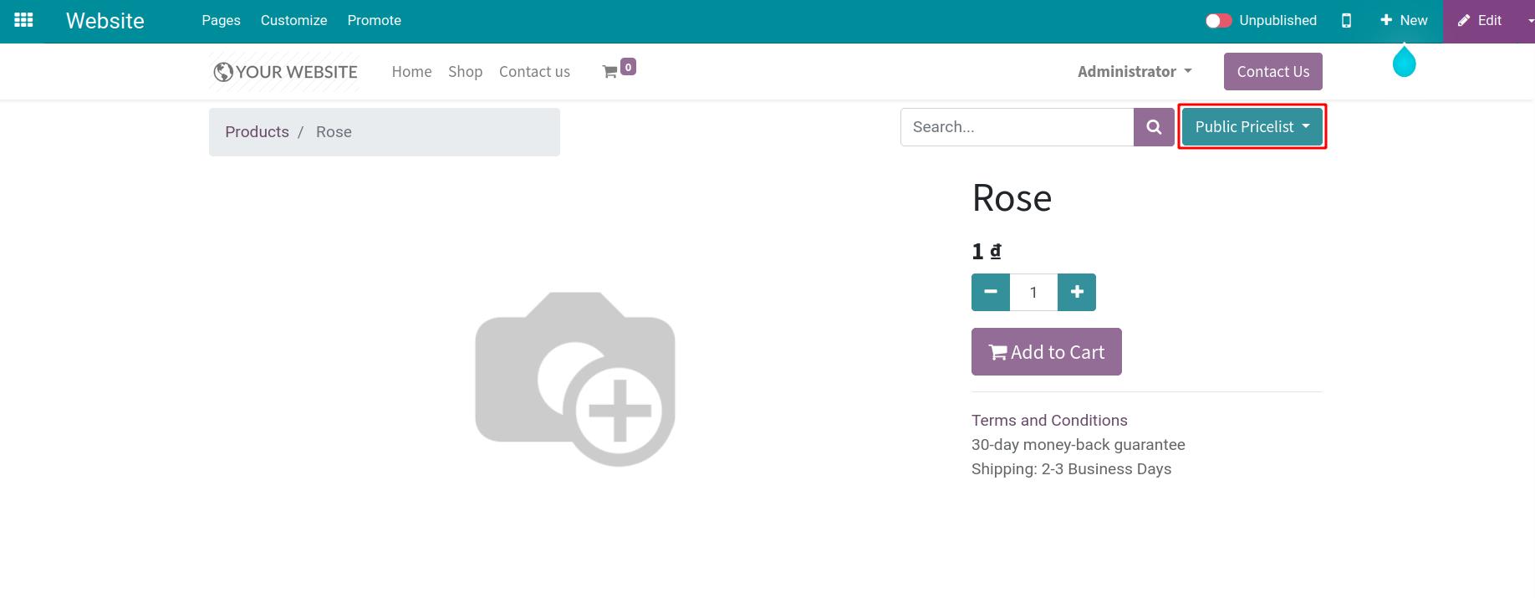This screenshot has width=1535, height=598.
Task: Click the purple Contact Us button
Action: pyautogui.click(x=1272, y=72)
